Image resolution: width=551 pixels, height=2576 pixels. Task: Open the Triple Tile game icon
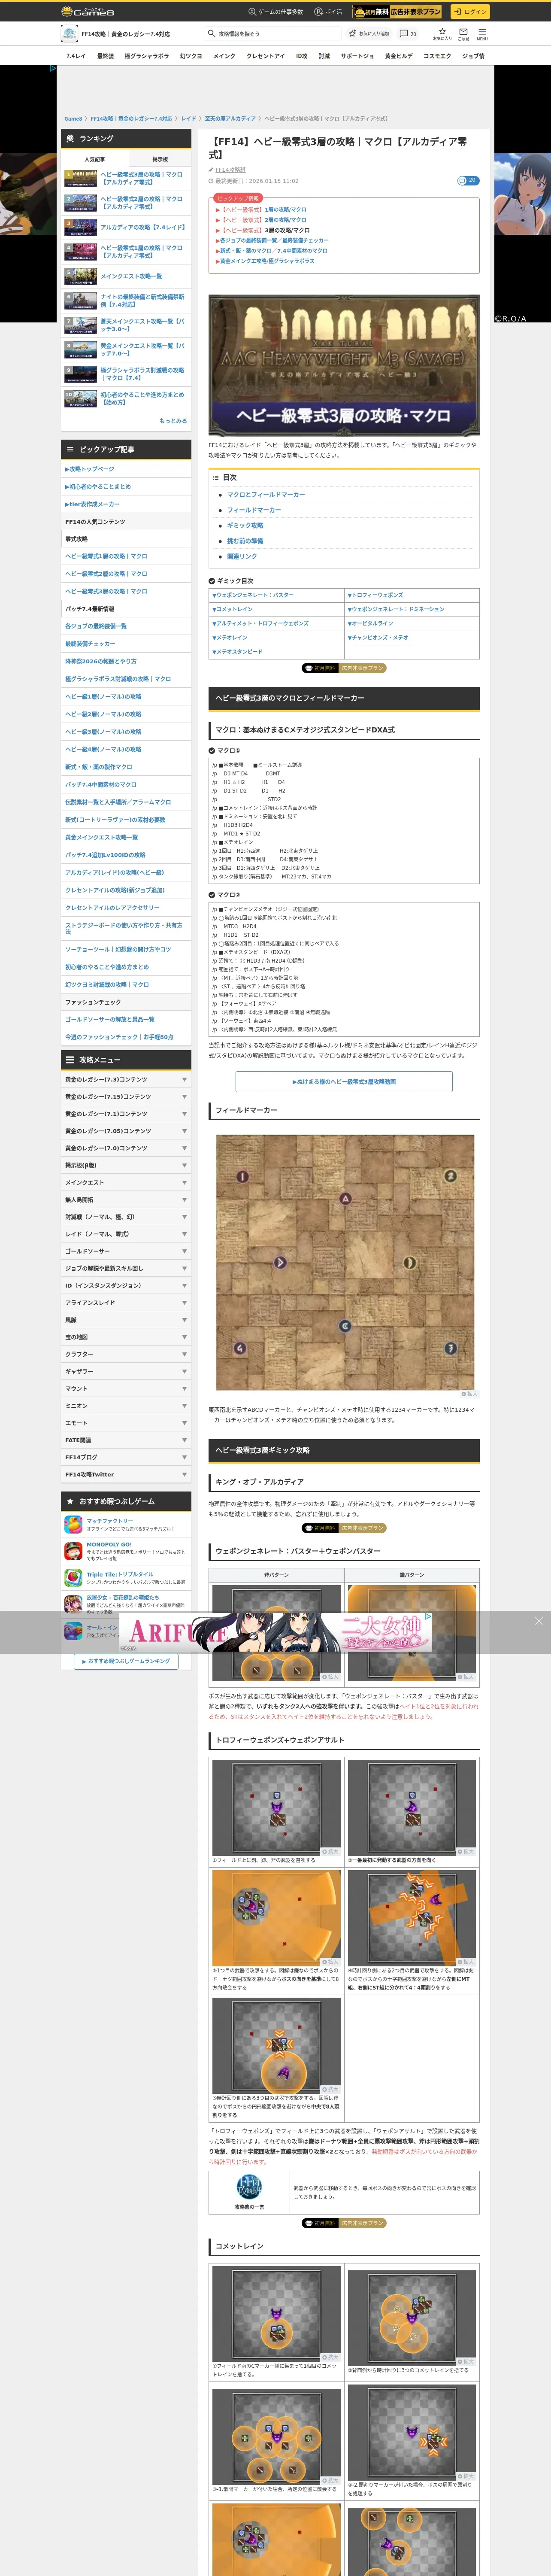tap(73, 1578)
